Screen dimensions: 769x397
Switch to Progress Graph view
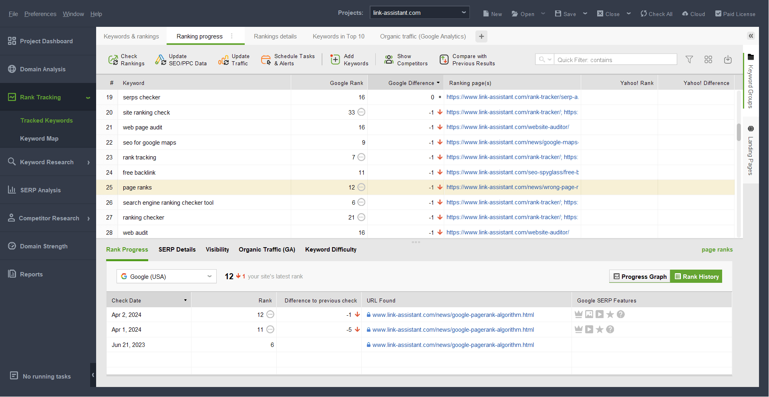[x=640, y=276]
